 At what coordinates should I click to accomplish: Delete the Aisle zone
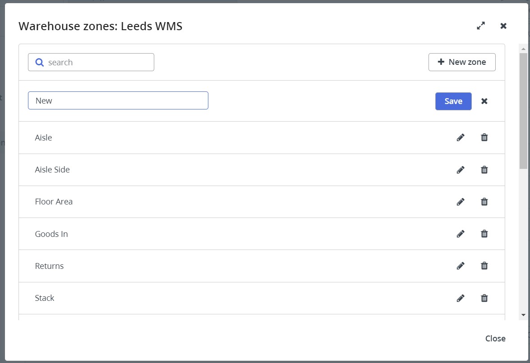pyautogui.click(x=484, y=137)
